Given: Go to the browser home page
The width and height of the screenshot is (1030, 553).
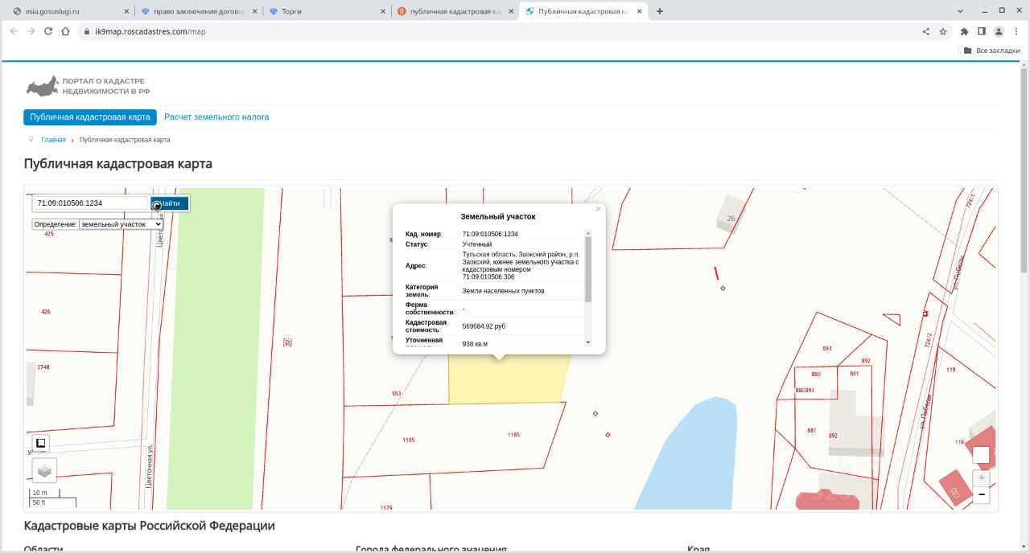Looking at the screenshot, I should click(66, 31).
